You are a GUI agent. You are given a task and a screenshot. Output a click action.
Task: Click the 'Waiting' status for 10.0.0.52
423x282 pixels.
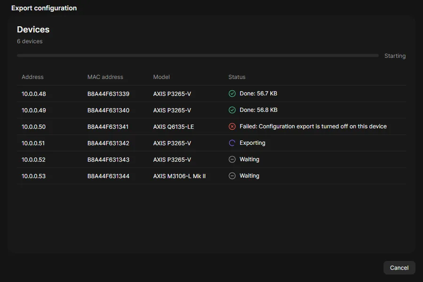pyautogui.click(x=250, y=159)
